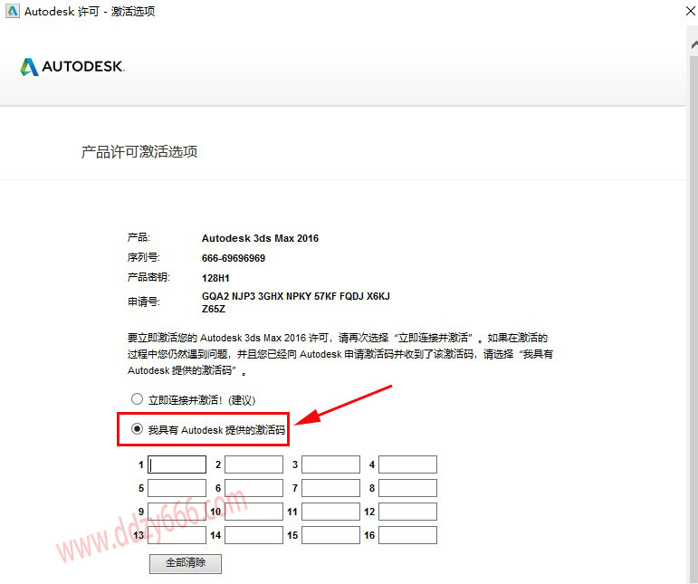
Task: Click activation code field 7
Action: click(330, 488)
